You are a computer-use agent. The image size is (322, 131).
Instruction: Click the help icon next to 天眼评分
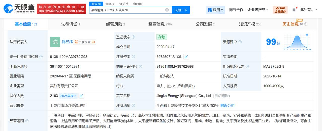coord(240,42)
